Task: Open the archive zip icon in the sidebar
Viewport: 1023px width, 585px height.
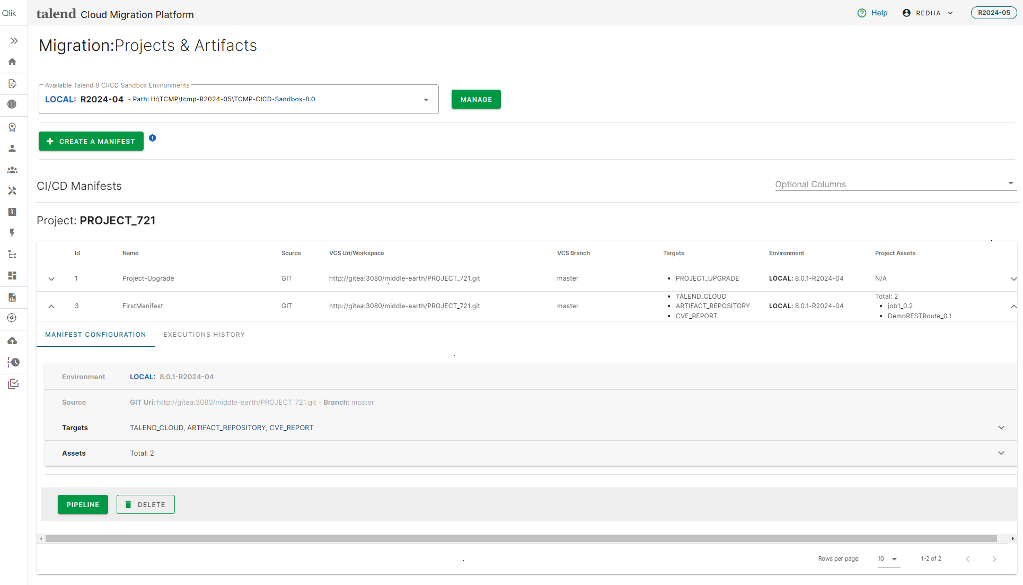Action: (x=12, y=212)
